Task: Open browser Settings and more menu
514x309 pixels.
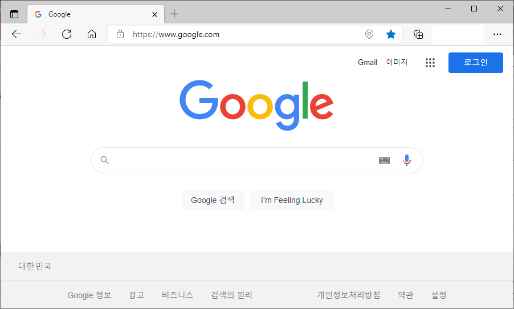Action: (497, 34)
